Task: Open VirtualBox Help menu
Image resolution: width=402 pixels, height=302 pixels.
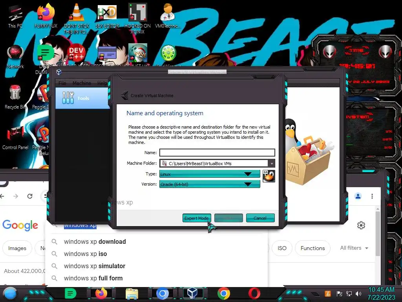Action: 102,83
